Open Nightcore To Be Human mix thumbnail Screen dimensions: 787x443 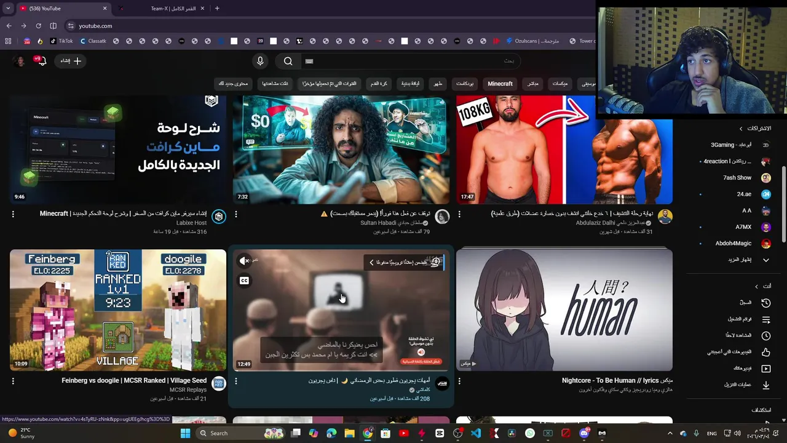[x=564, y=310]
